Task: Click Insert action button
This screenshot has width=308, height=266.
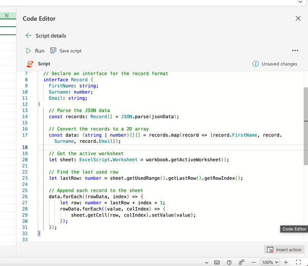Action: 284,250
